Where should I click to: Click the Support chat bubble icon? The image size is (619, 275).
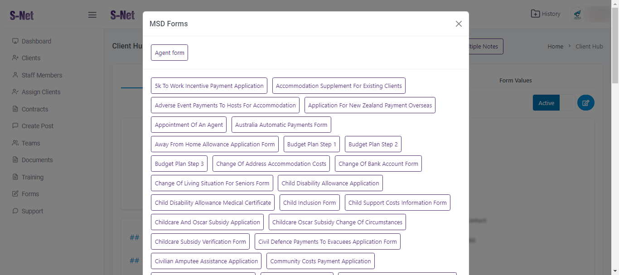pos(15,211)
